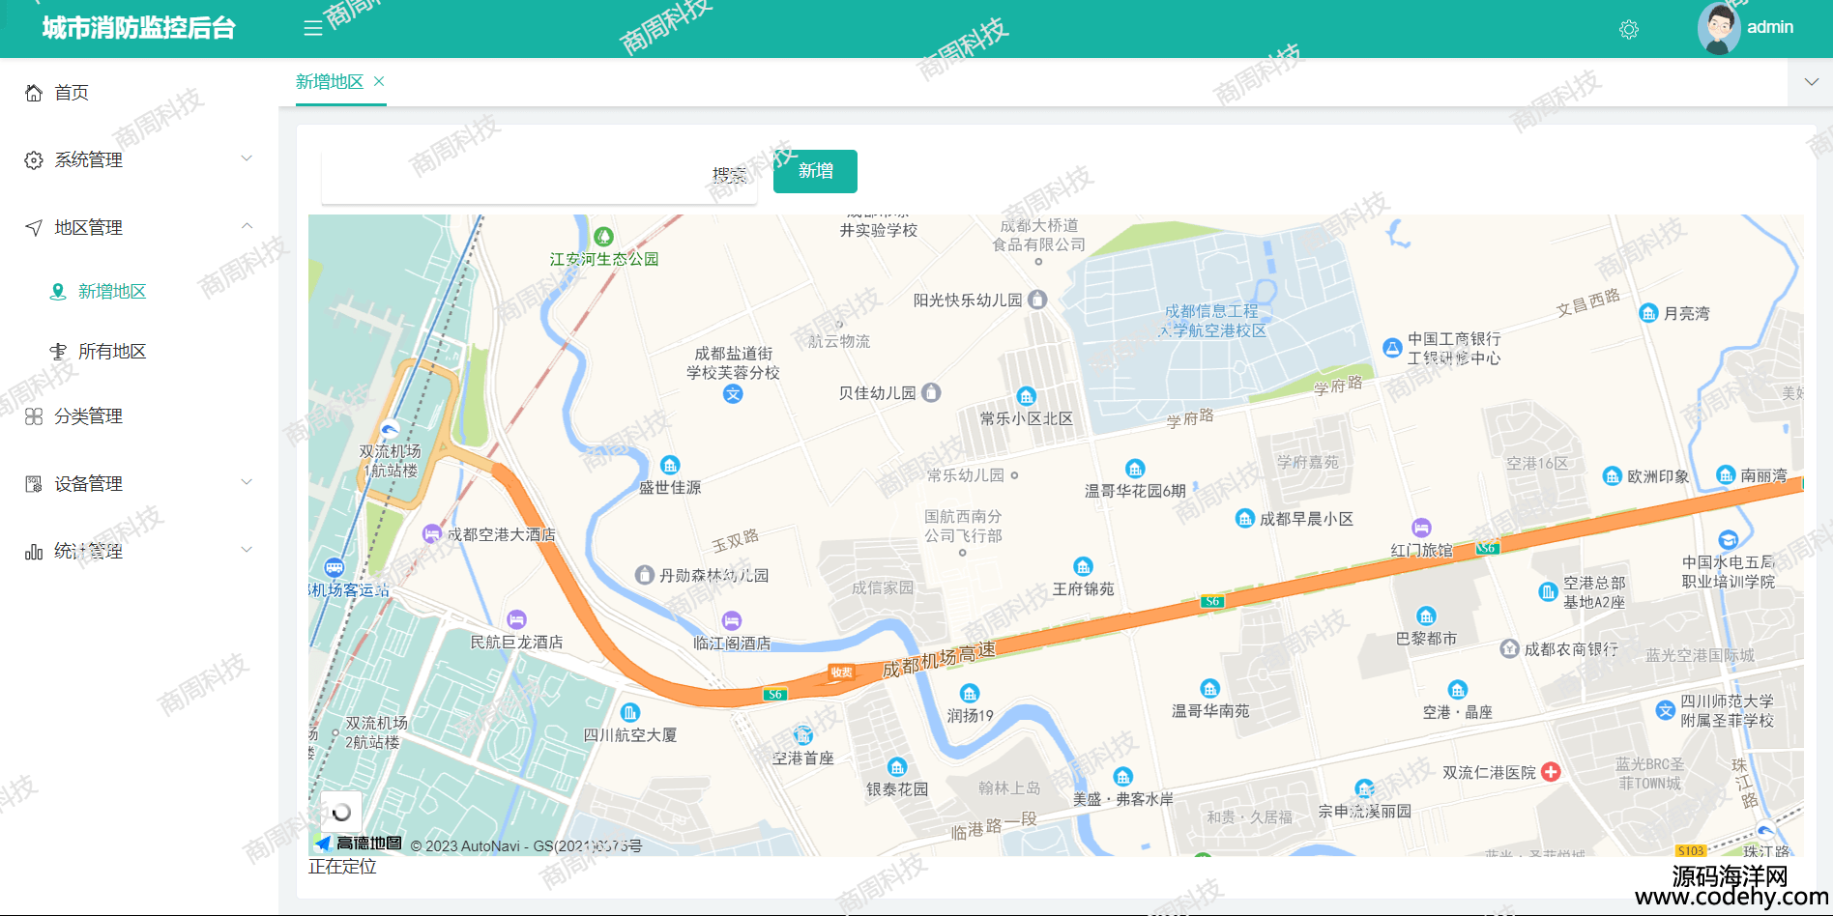Click the 双流机场1航站楼 airport marker
This screenshot has height=916, width=1833.
(x=390, y=429)
